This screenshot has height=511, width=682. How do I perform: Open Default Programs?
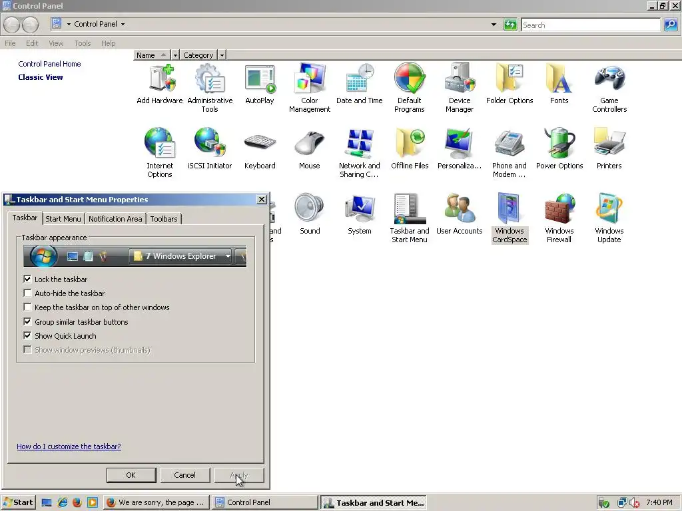(410, 88)
